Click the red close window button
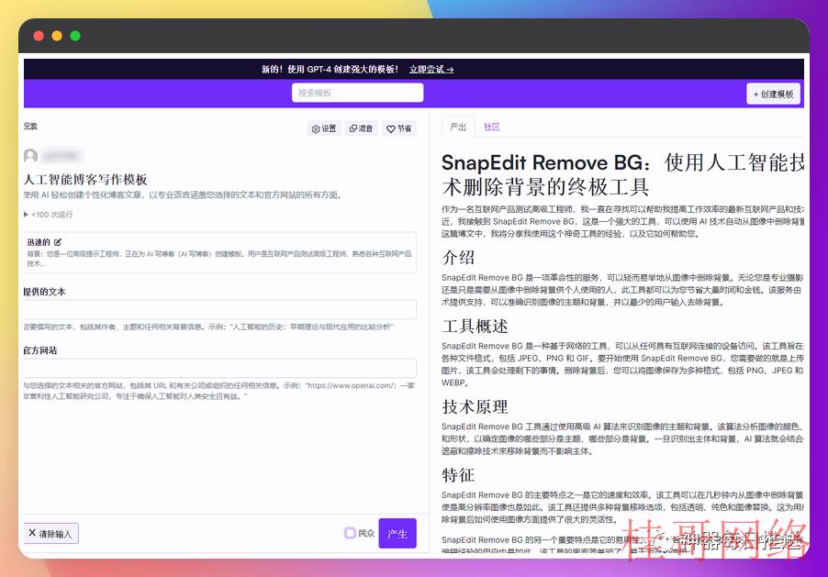This screenshot has height=577, width=828. (x=39, y=36)
